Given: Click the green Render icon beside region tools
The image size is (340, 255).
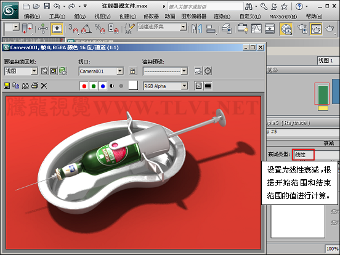Looking at the screenshot, I should 63,71.
